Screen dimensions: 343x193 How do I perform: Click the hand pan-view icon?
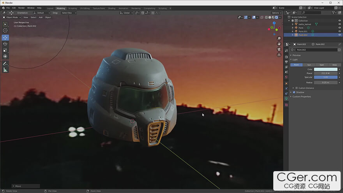coord(279,44)
